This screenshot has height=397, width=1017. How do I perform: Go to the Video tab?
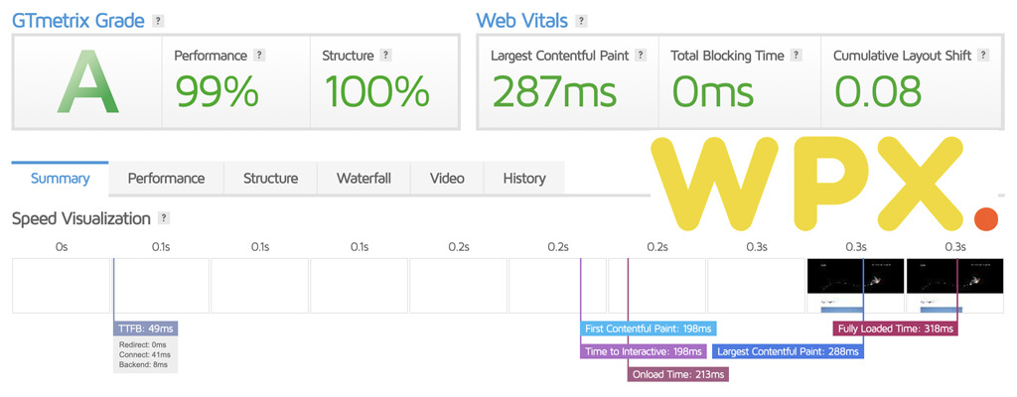pos(448,179)
